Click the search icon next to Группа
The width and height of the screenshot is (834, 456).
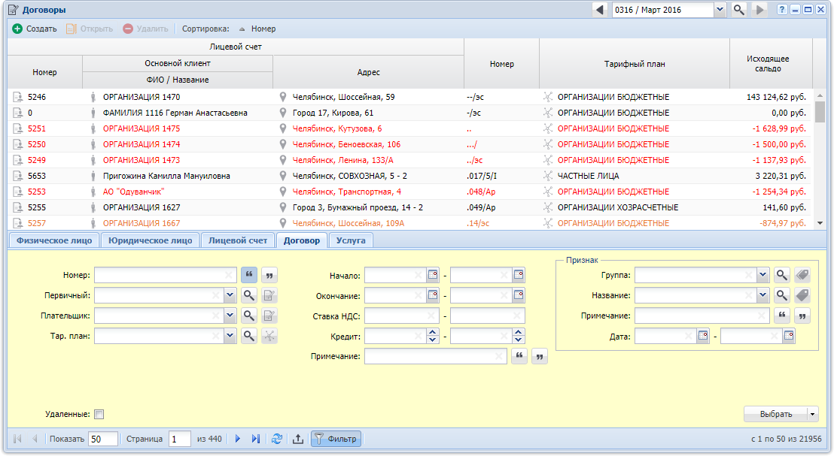[x=782, y=275]
